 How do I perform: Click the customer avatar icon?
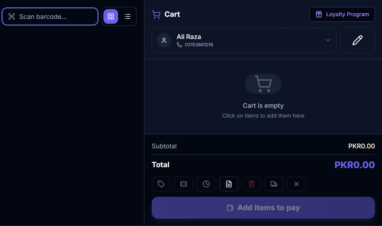[164, 40]
